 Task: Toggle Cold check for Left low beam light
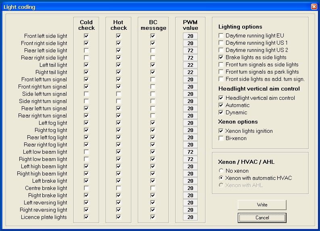click(86, 152)
